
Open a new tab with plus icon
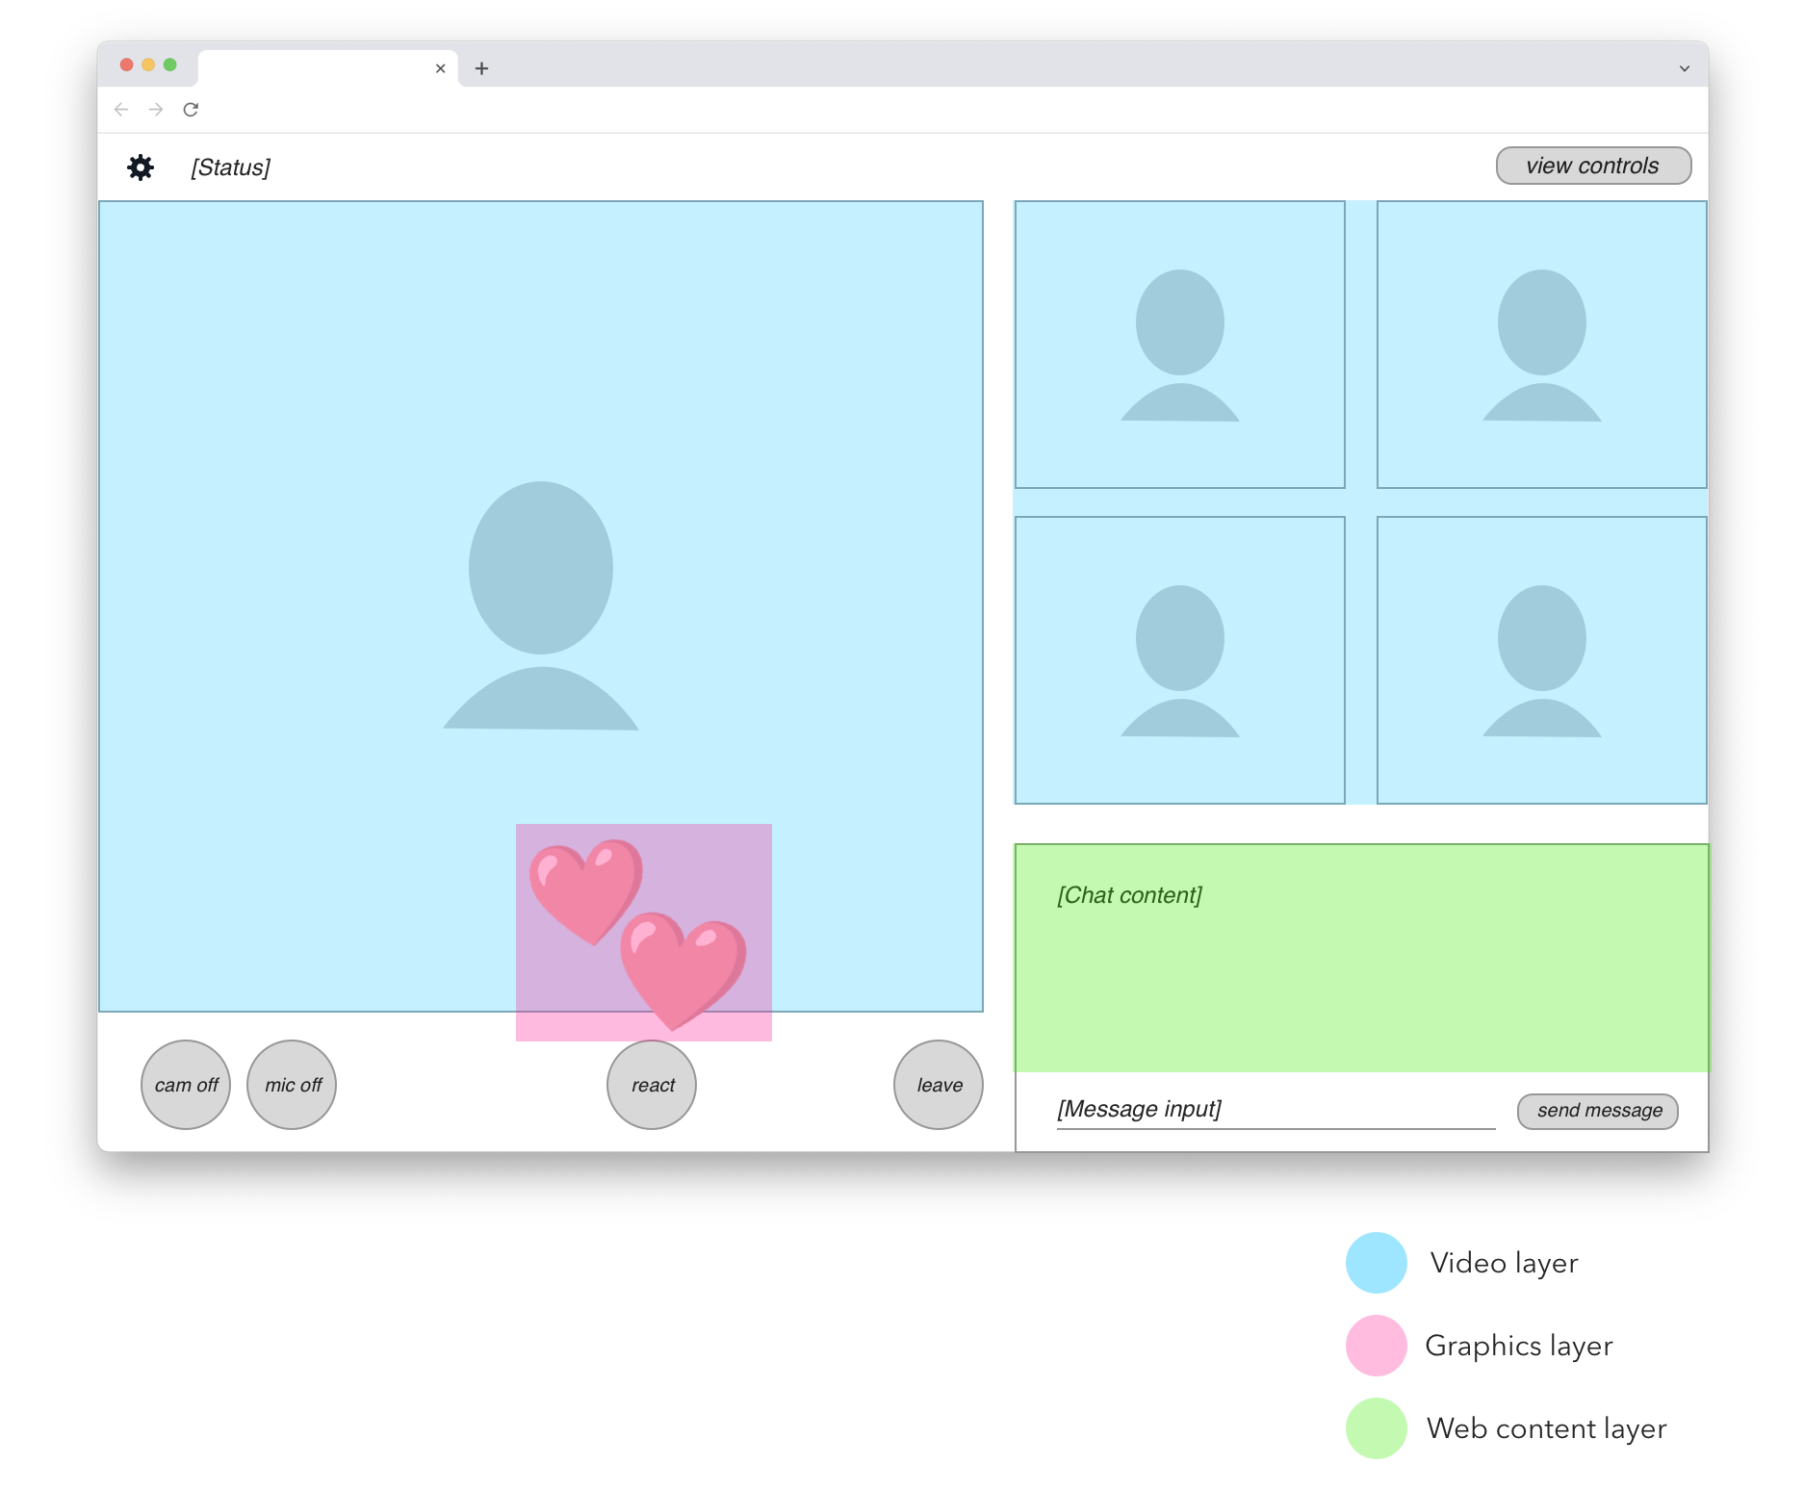pos(481,68)
